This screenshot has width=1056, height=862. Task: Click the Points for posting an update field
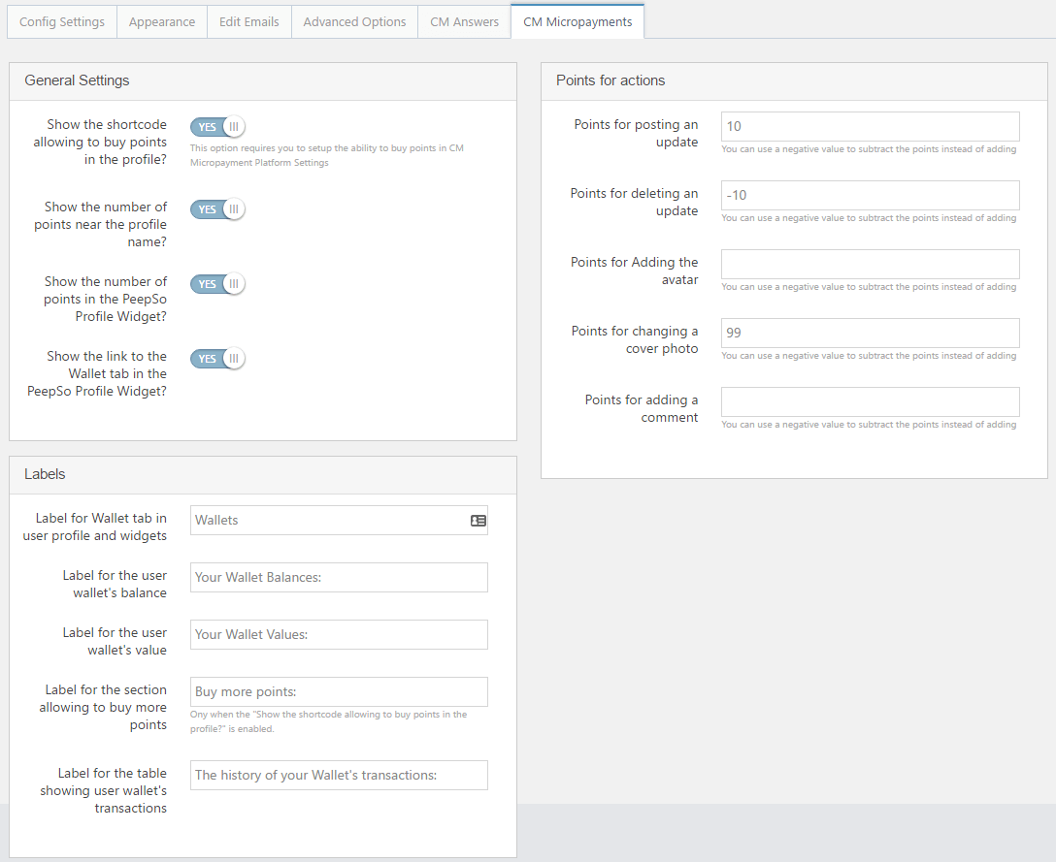[870, 127]
